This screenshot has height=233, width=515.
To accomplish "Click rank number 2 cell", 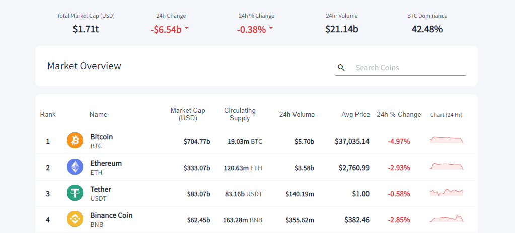I will coord(48,168).
